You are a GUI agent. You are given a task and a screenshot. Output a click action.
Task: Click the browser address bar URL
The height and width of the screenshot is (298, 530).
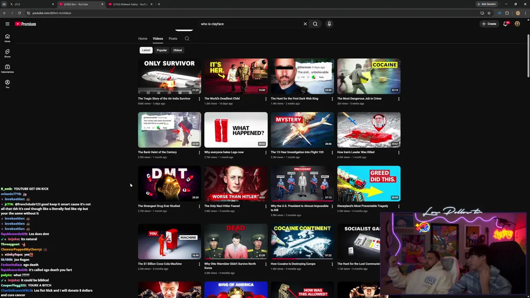(x=52, y=13)
